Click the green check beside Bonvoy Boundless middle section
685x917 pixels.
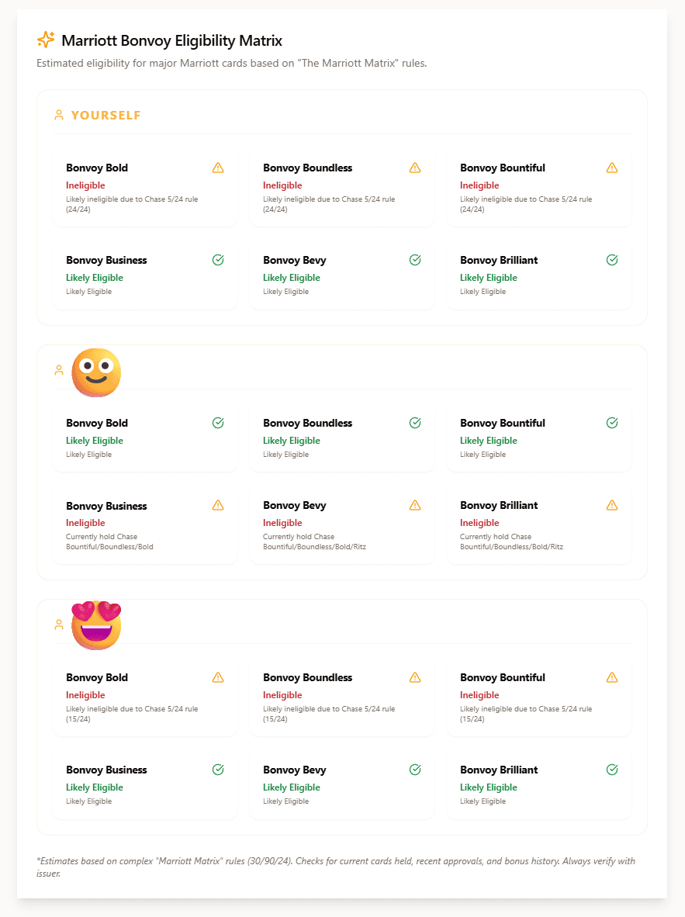pyautogui.click(x=415, y=423)
